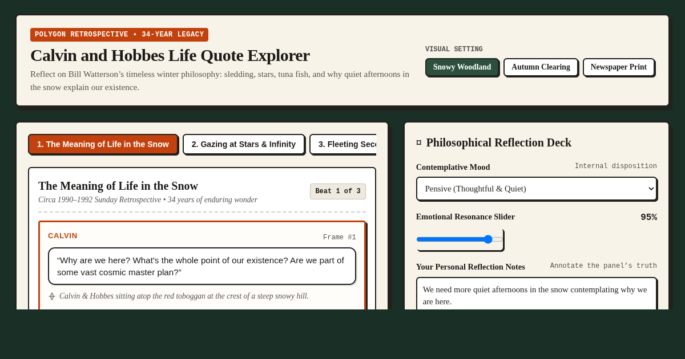This screenshot has width=685, height=359.
Task: Click the 'Annotate the panel's truth' hint
Action: 603,266
